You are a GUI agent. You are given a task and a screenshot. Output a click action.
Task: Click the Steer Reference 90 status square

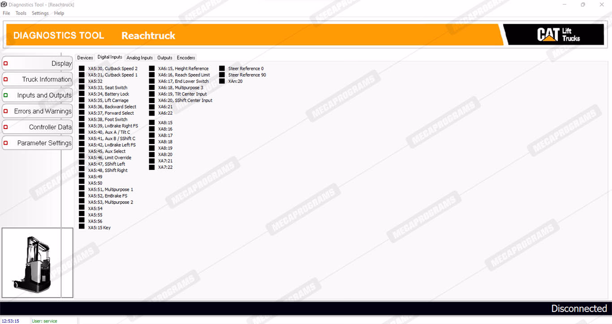pyautogui.click(x=222, y=75)
